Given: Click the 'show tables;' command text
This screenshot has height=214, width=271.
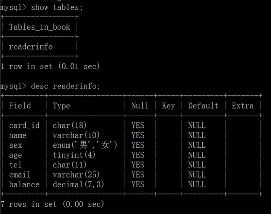Looking at the screenshot, I should coord(57,7).
